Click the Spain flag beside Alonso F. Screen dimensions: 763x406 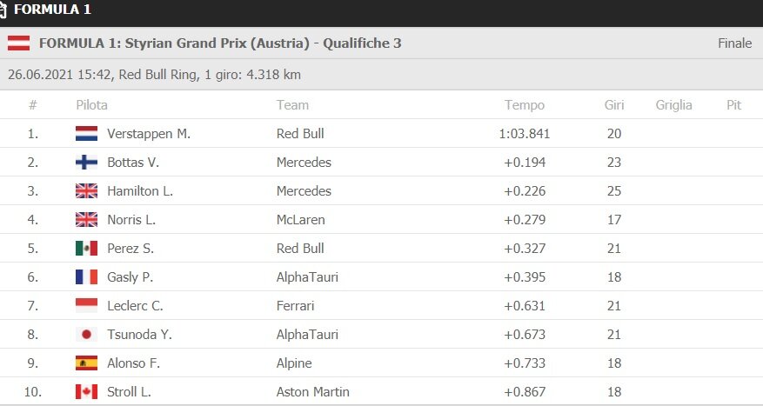click(86, 363)
